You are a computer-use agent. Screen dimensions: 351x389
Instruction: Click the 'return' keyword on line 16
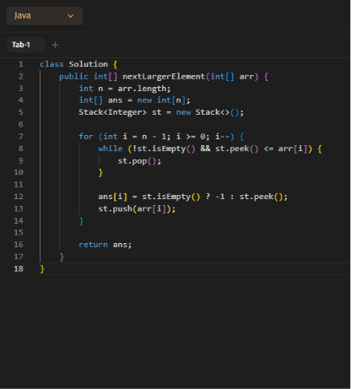tap(93, 245)
